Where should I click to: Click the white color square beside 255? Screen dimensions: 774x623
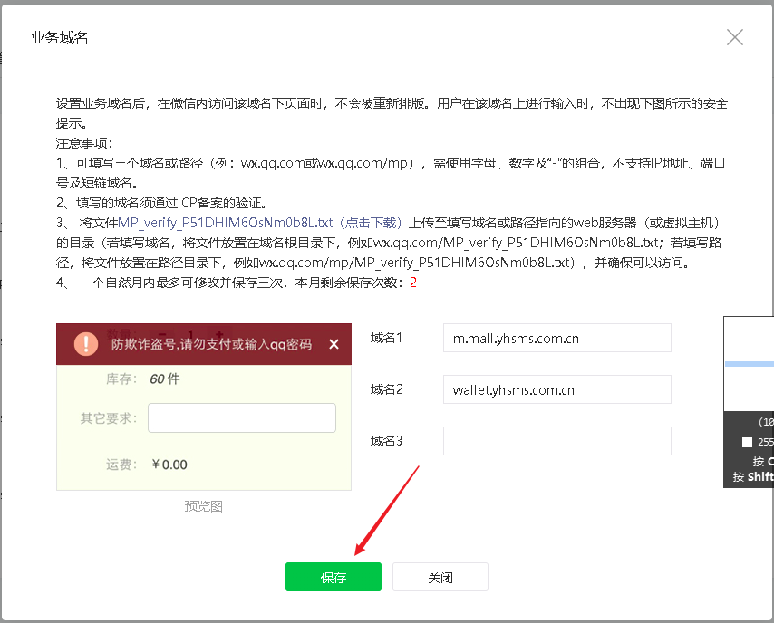tap(747, 442)
